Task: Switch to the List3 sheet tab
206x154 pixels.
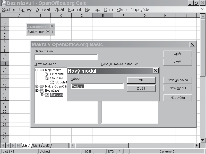Action: [46, 145]
